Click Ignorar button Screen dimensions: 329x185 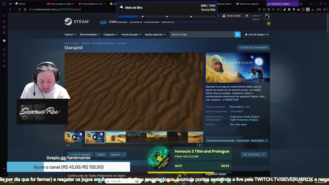[x=115, y=154]
